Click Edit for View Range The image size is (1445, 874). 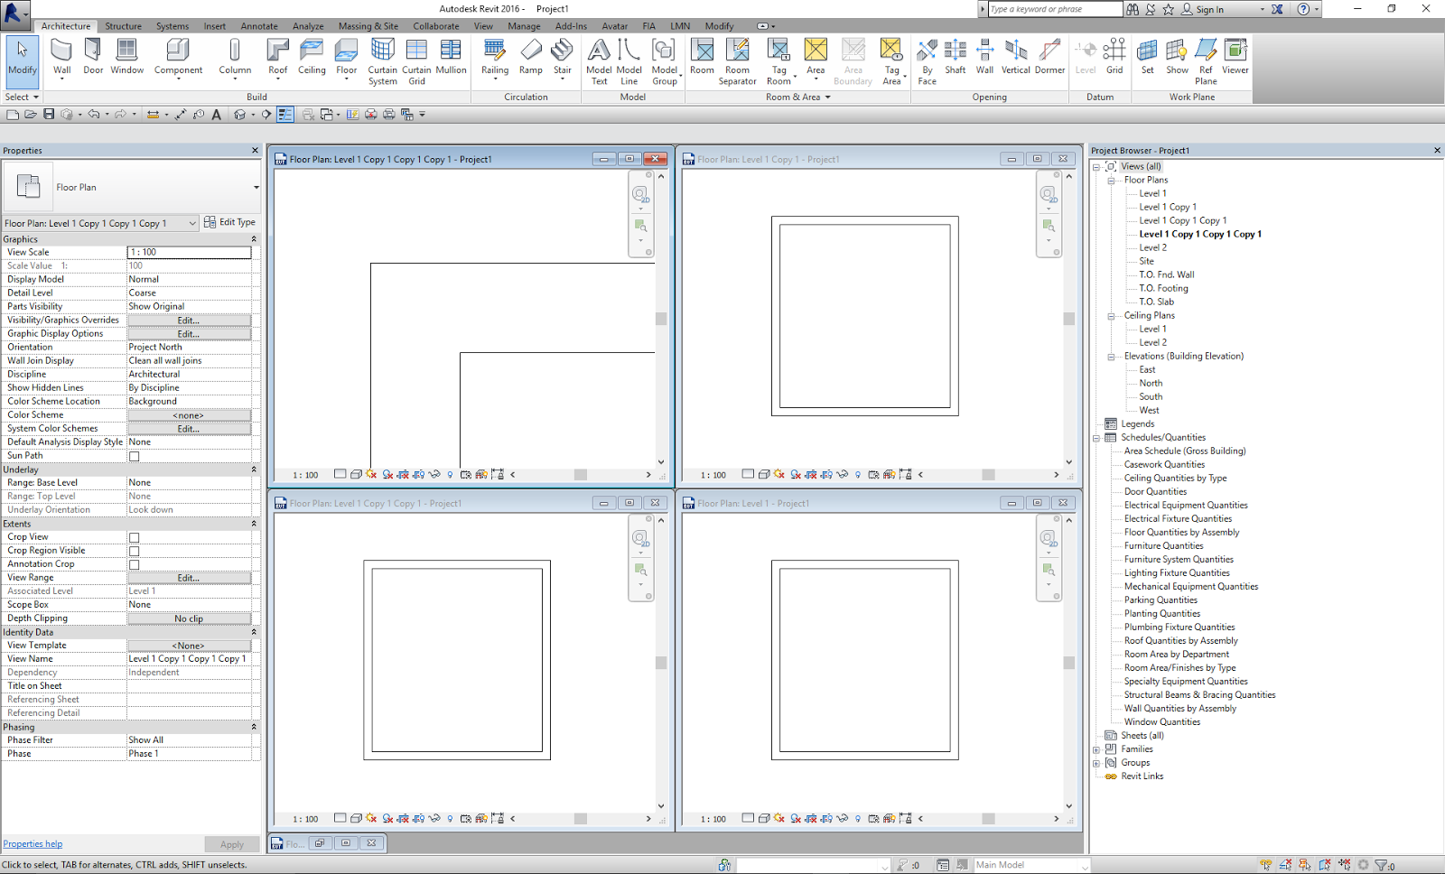coord(189,578)
